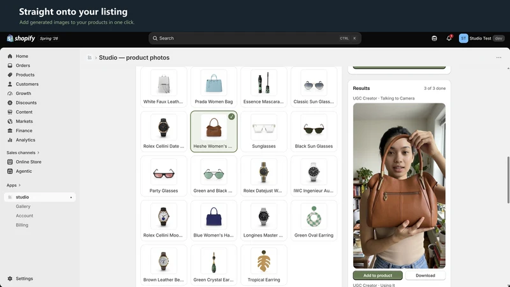Open the generated handbag result image

point(399,186)
